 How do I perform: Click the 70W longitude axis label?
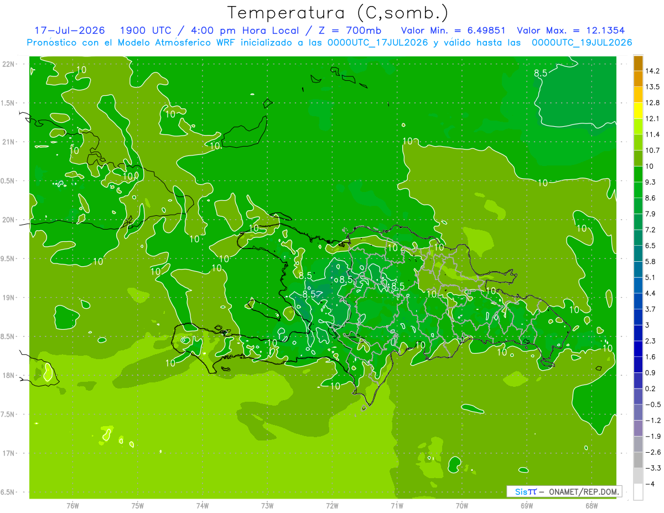point(462,505)
